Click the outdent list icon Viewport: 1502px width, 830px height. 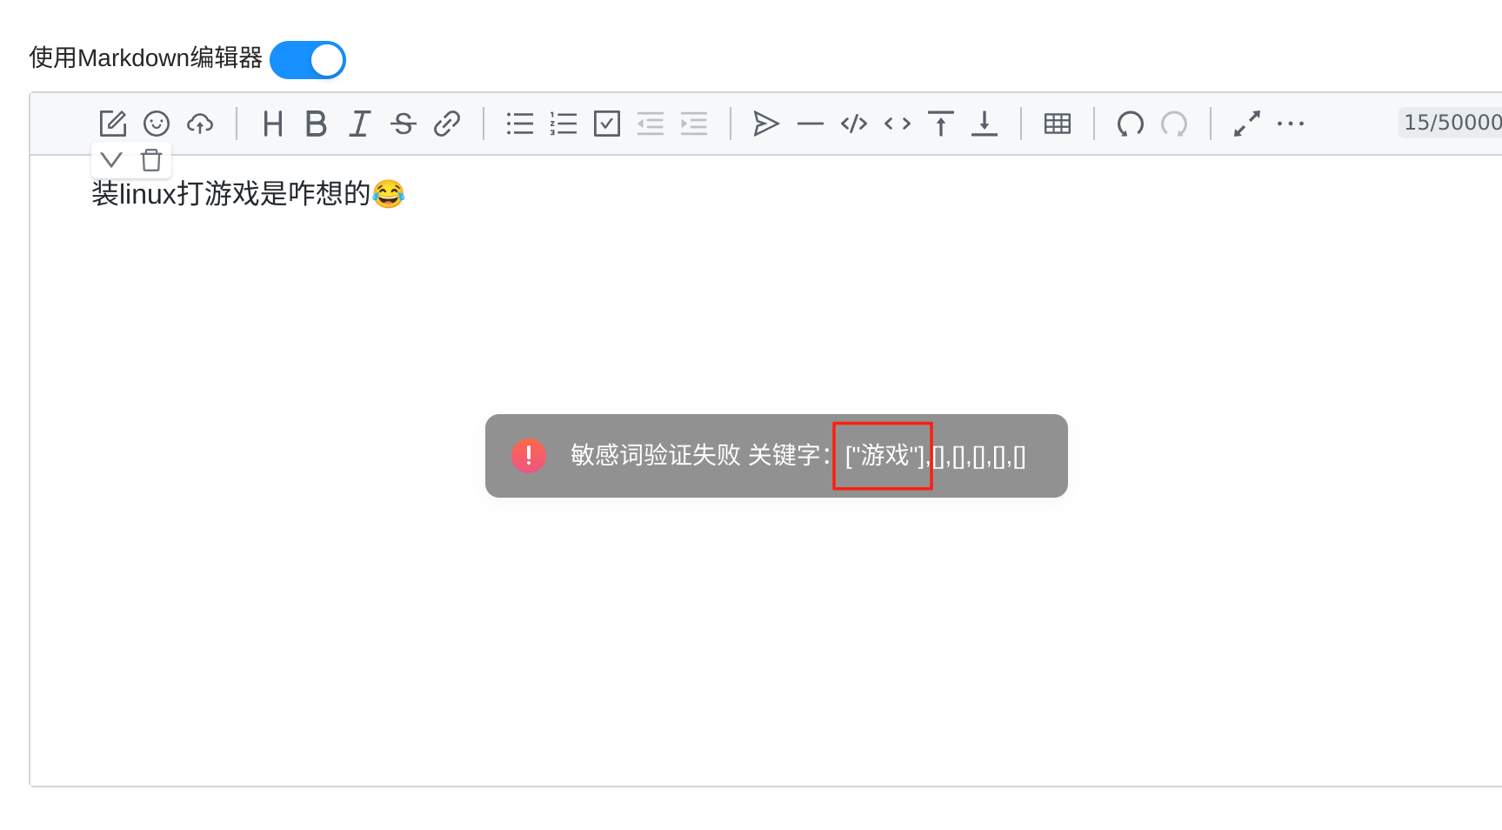(x=651, y=124)
